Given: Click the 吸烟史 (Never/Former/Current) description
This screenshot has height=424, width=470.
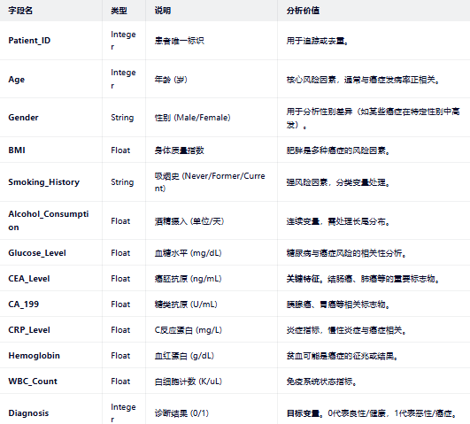Looking at the screenshot, I should pyautogui.click(x=210, y=182).
